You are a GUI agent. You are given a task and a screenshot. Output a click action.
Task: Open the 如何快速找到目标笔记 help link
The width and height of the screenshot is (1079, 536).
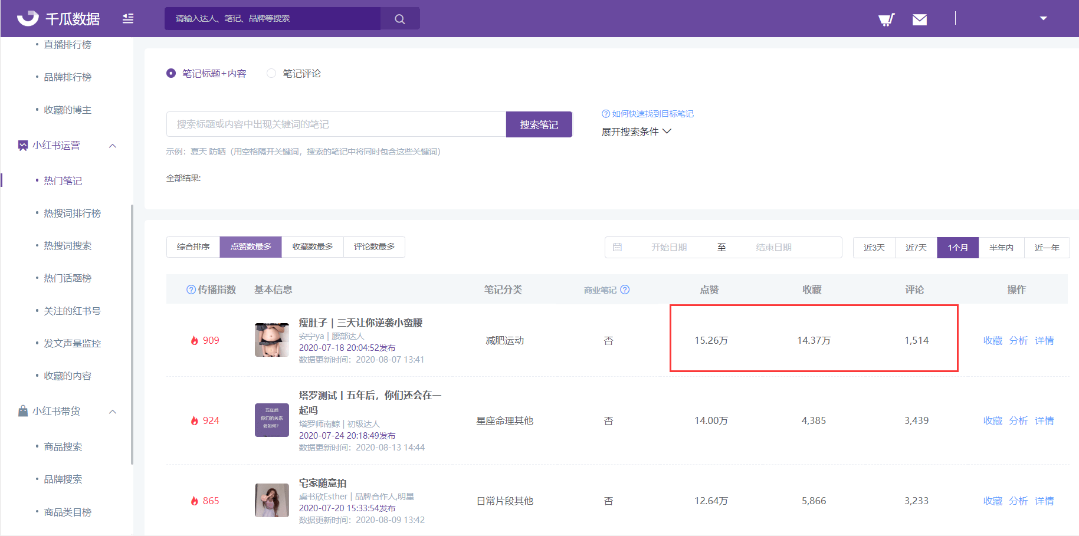coord(648,114)
